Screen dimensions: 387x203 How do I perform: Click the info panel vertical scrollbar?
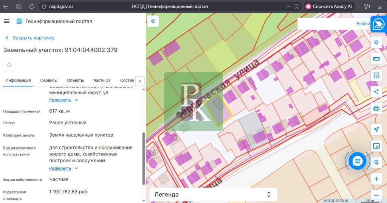pyautogui.click(x=143, y=158)
